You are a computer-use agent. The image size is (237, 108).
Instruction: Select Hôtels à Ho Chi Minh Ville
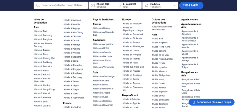42,80
